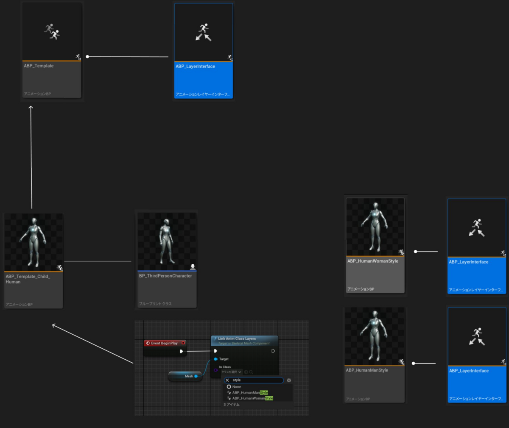This screenshot has height=428, width=509.
Task: Click the person badge on BP_ThirdPersonCharacter
Action: point(194,266)
